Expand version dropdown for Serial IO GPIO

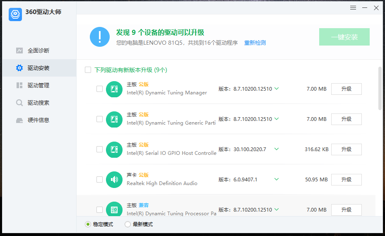pos(277,149)
